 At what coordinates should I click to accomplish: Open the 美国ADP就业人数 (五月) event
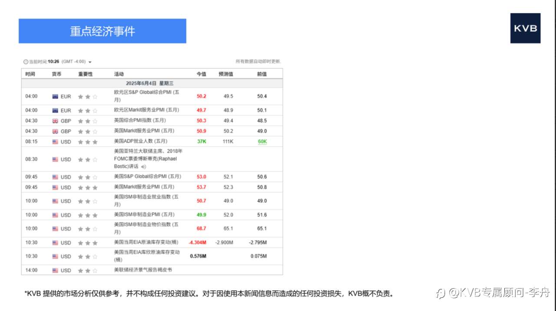point(140,141)
